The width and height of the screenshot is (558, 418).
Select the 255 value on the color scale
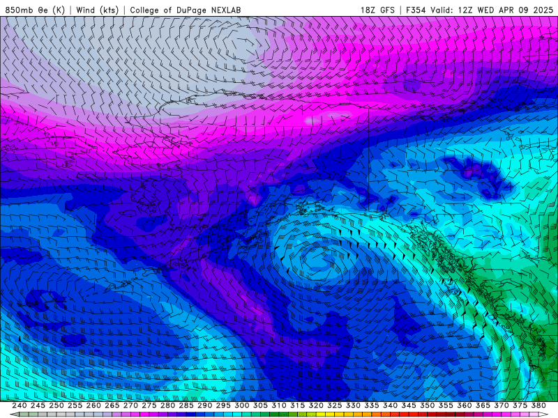(x=75, y=405)
